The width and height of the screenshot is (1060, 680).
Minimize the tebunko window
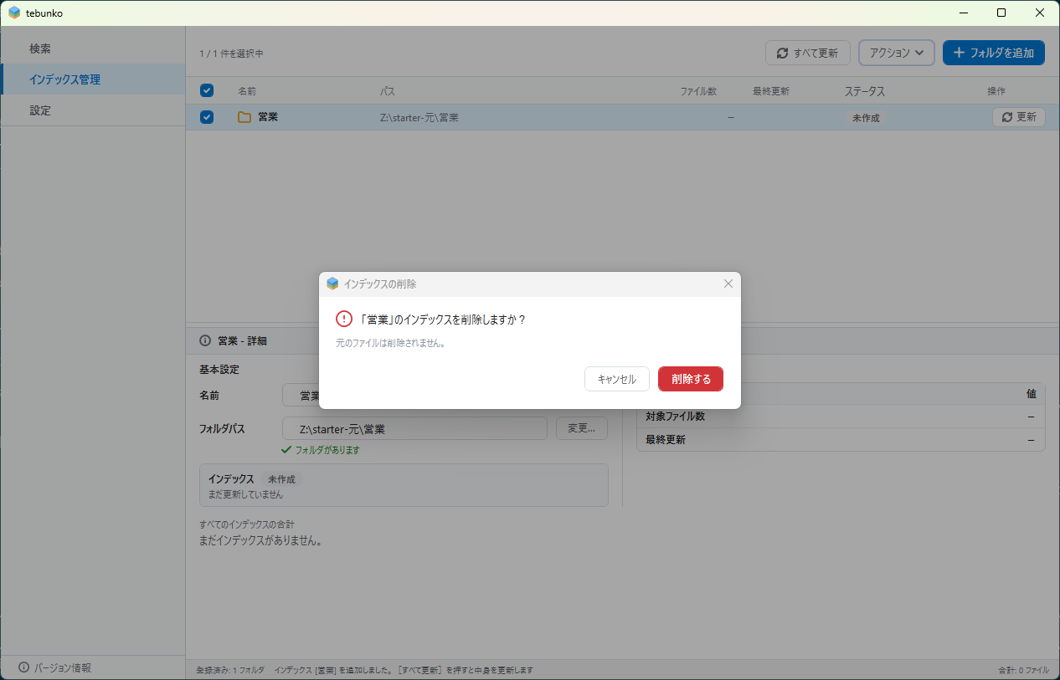pyautogui.click(x=963, y=13)
